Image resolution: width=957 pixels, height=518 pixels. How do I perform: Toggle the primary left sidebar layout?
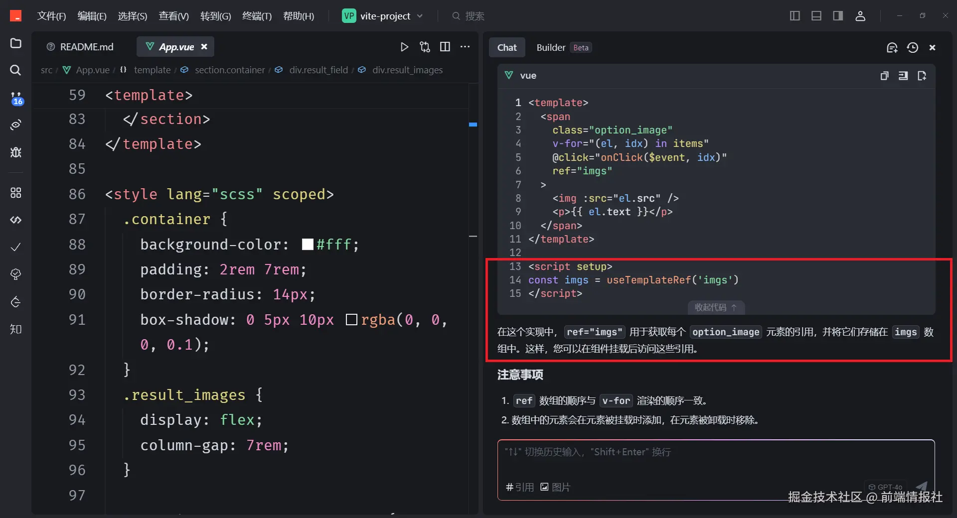pyautogui.click(x=795, y=16)
